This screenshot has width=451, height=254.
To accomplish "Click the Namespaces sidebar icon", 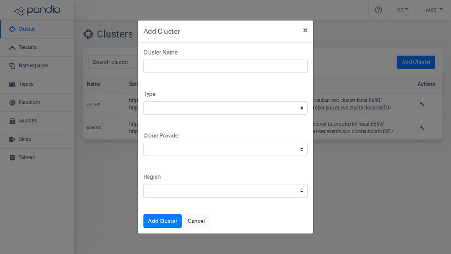I will pyautogui.click(x=12, y=66).
